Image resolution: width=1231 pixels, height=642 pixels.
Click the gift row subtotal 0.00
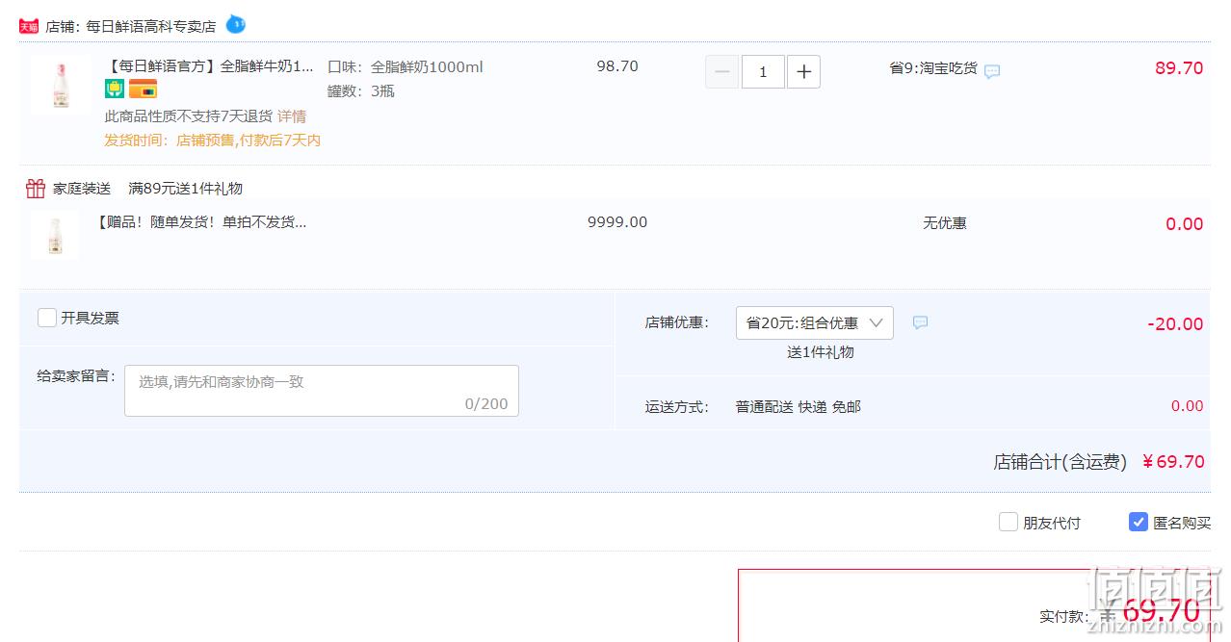[x=1185, y=224]
